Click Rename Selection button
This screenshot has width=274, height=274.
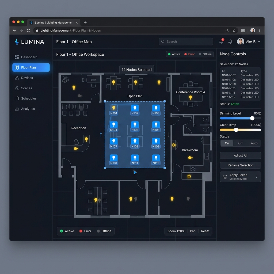pos(240,165)
